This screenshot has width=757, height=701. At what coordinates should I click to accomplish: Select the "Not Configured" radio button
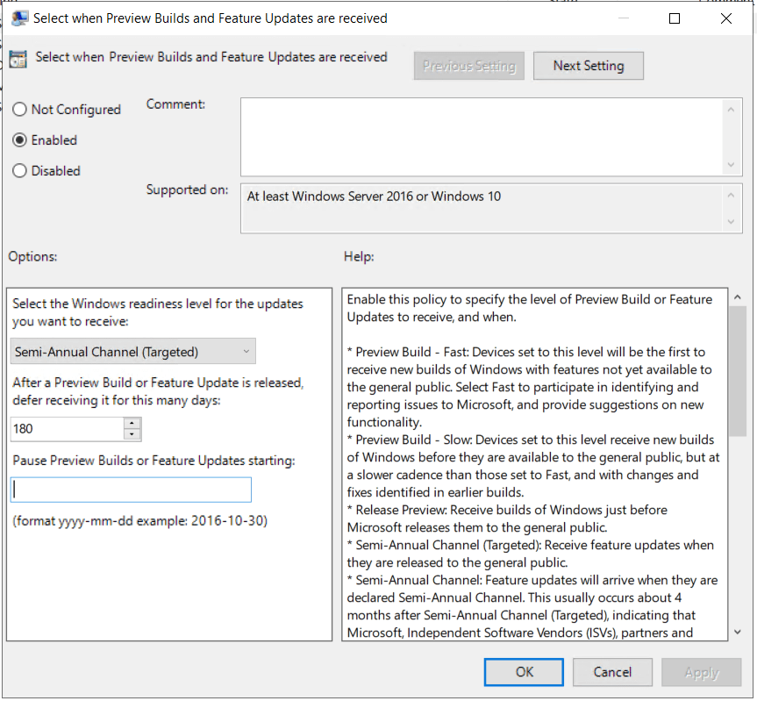pos(18,109)
